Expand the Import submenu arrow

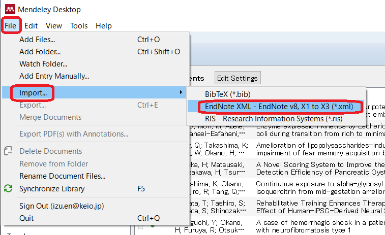coord(181,93)
